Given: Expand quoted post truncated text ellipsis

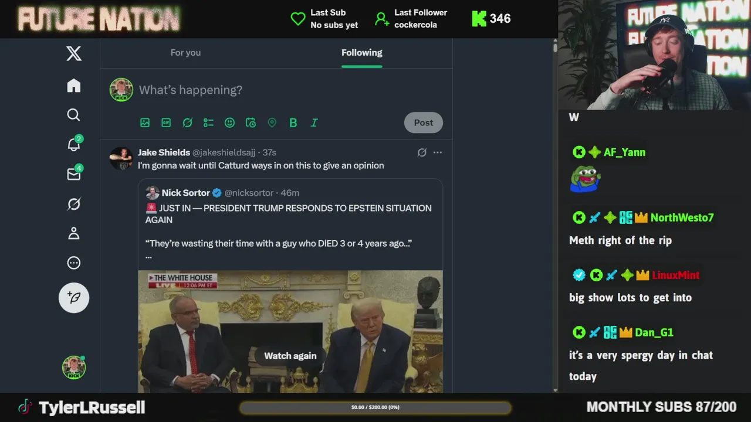Looking at the screenshot, I should 148,256.
